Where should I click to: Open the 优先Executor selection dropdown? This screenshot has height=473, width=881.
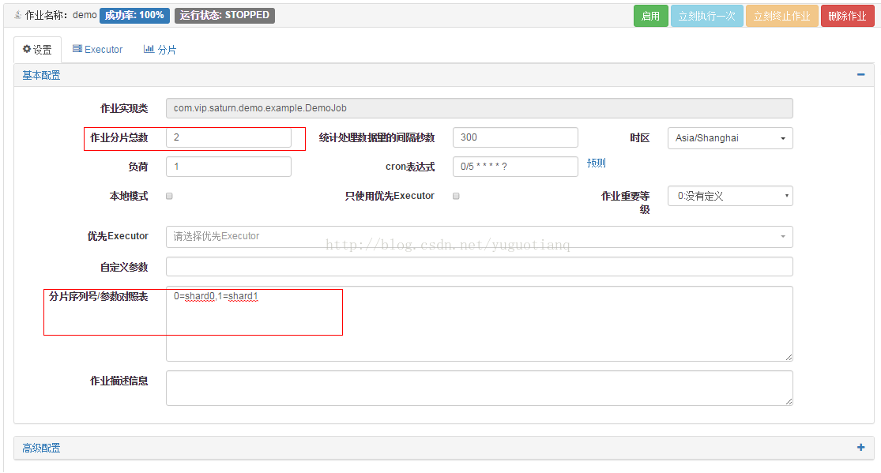(x=480, y=237)
